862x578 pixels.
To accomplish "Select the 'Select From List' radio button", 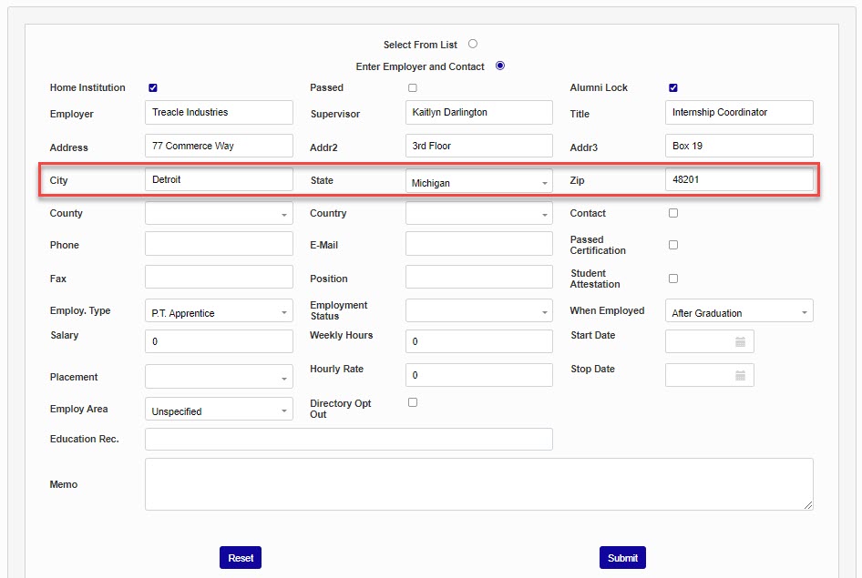I will click(x=473, y=44).
